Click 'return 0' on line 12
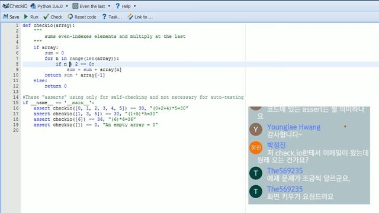This screenshot has width=379, height=213. [56, 86]
